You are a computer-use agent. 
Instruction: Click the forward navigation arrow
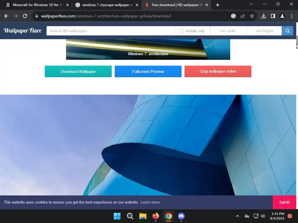(x=16, y=16)
